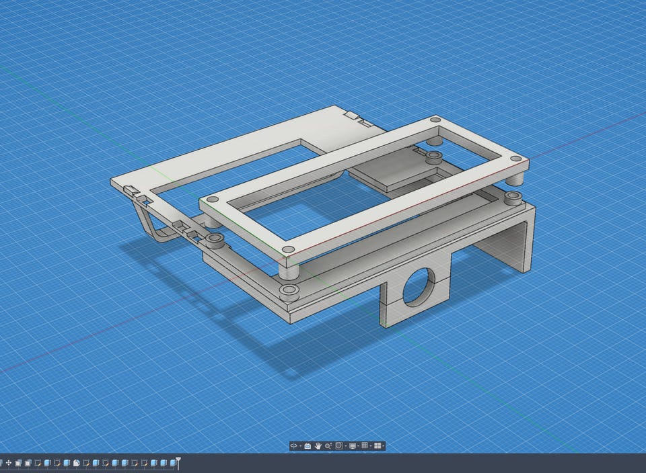Select the first component icon after Move
Image resolution: width=646 pixels, height=473 pixels.
[x=18, y=463]
